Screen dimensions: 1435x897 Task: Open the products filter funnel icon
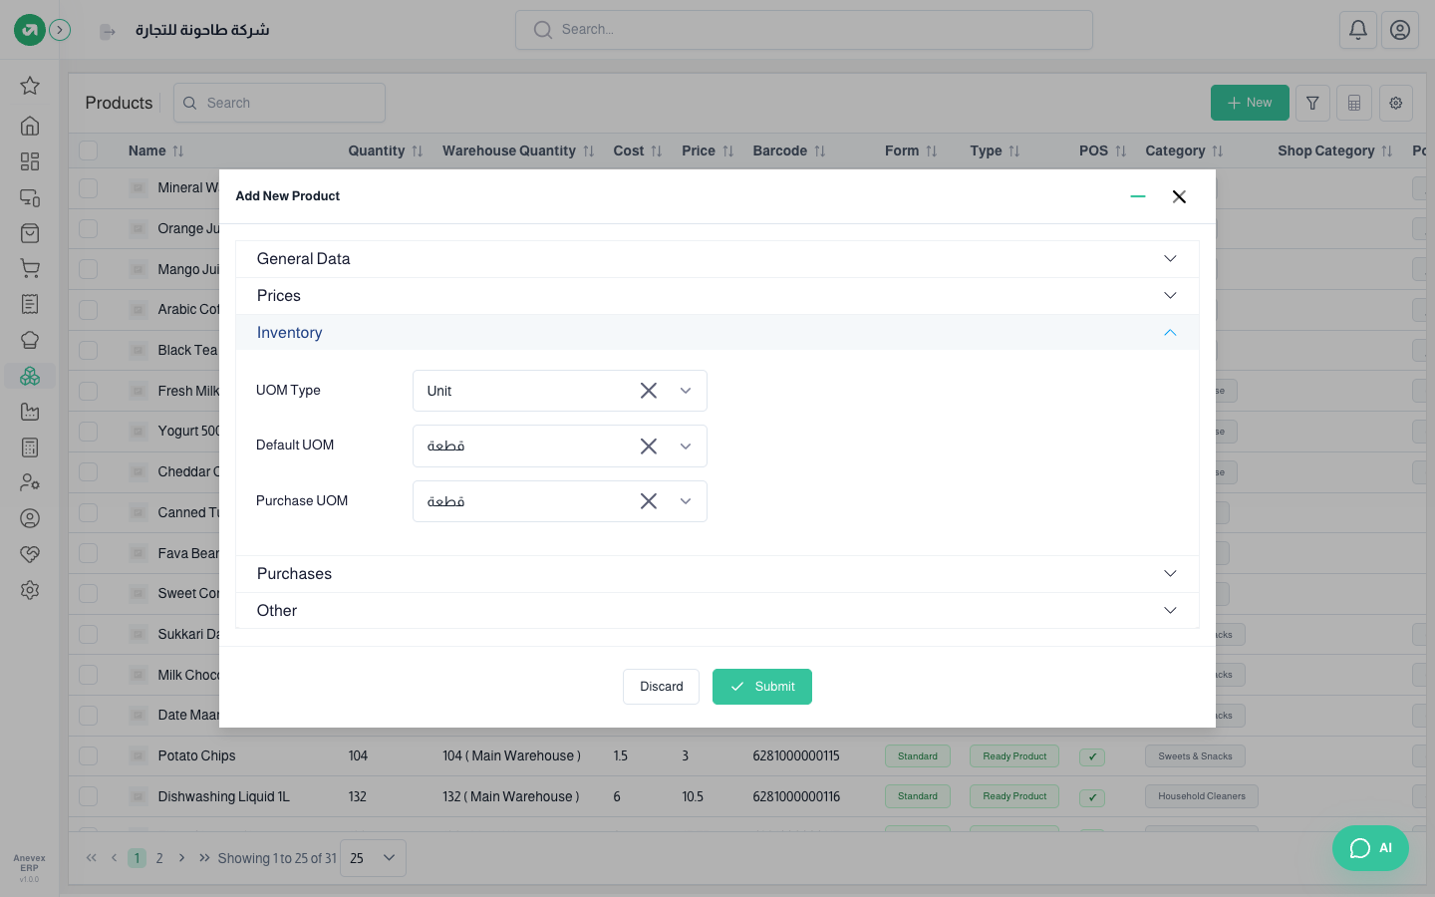(1312, 103)
